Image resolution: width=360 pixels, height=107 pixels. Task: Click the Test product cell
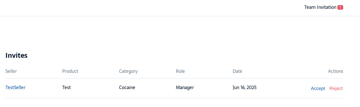point(67,88)
